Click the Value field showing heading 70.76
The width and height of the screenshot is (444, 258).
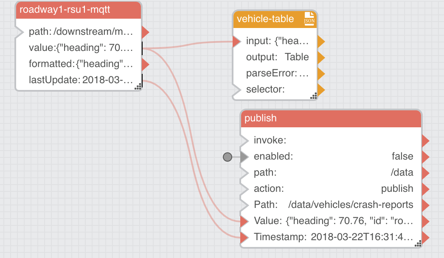pyautogui.click(x=349, y=221)
